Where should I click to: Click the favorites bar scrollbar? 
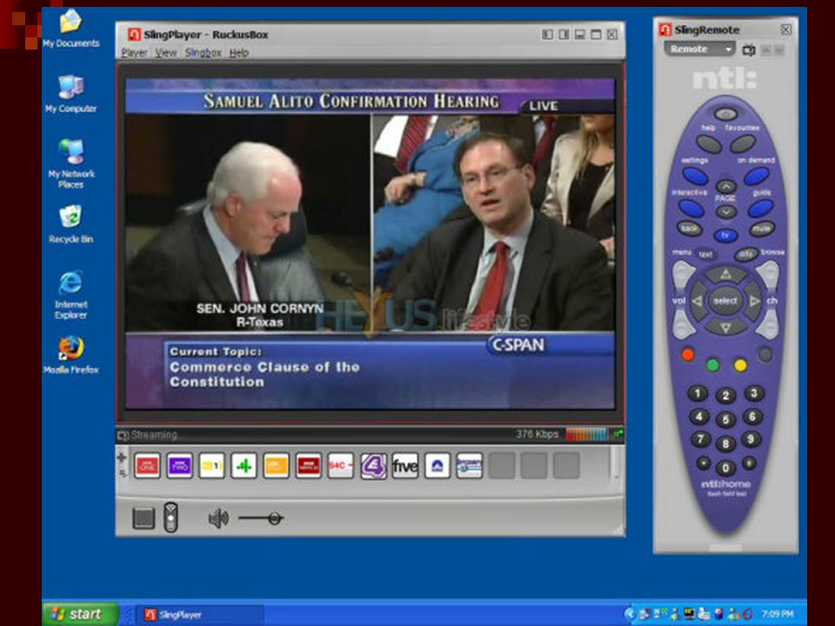pyautogui.click(x=614, y=463)
